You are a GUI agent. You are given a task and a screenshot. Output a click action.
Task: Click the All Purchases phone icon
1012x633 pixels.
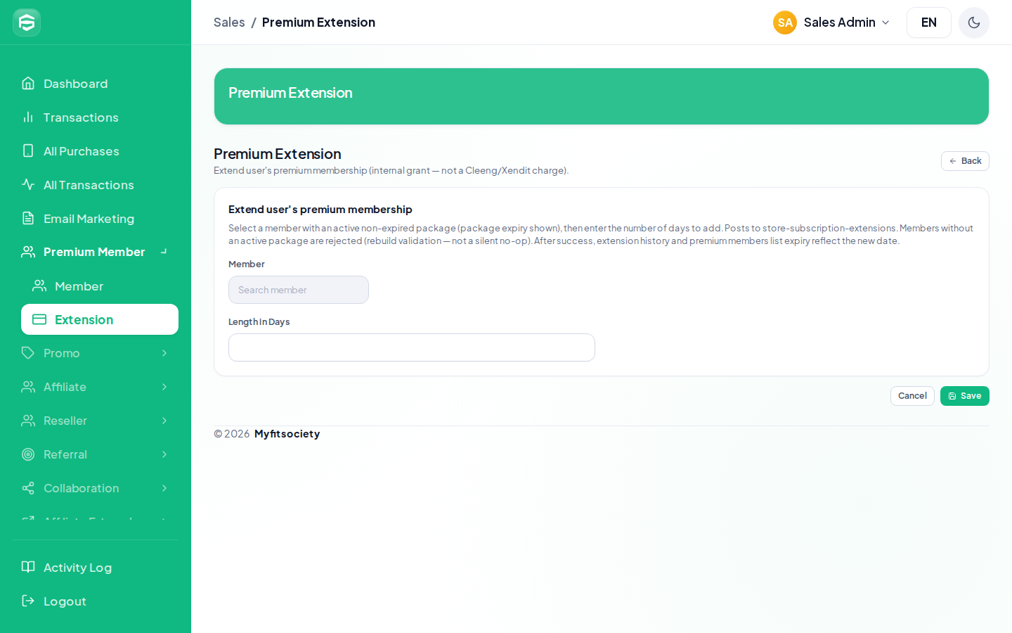[28, 151]
